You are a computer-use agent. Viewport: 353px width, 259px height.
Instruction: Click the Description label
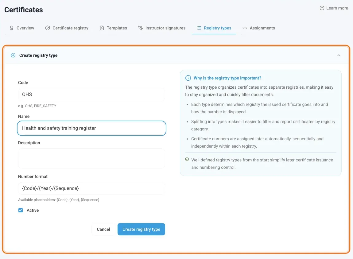[29, 143]
